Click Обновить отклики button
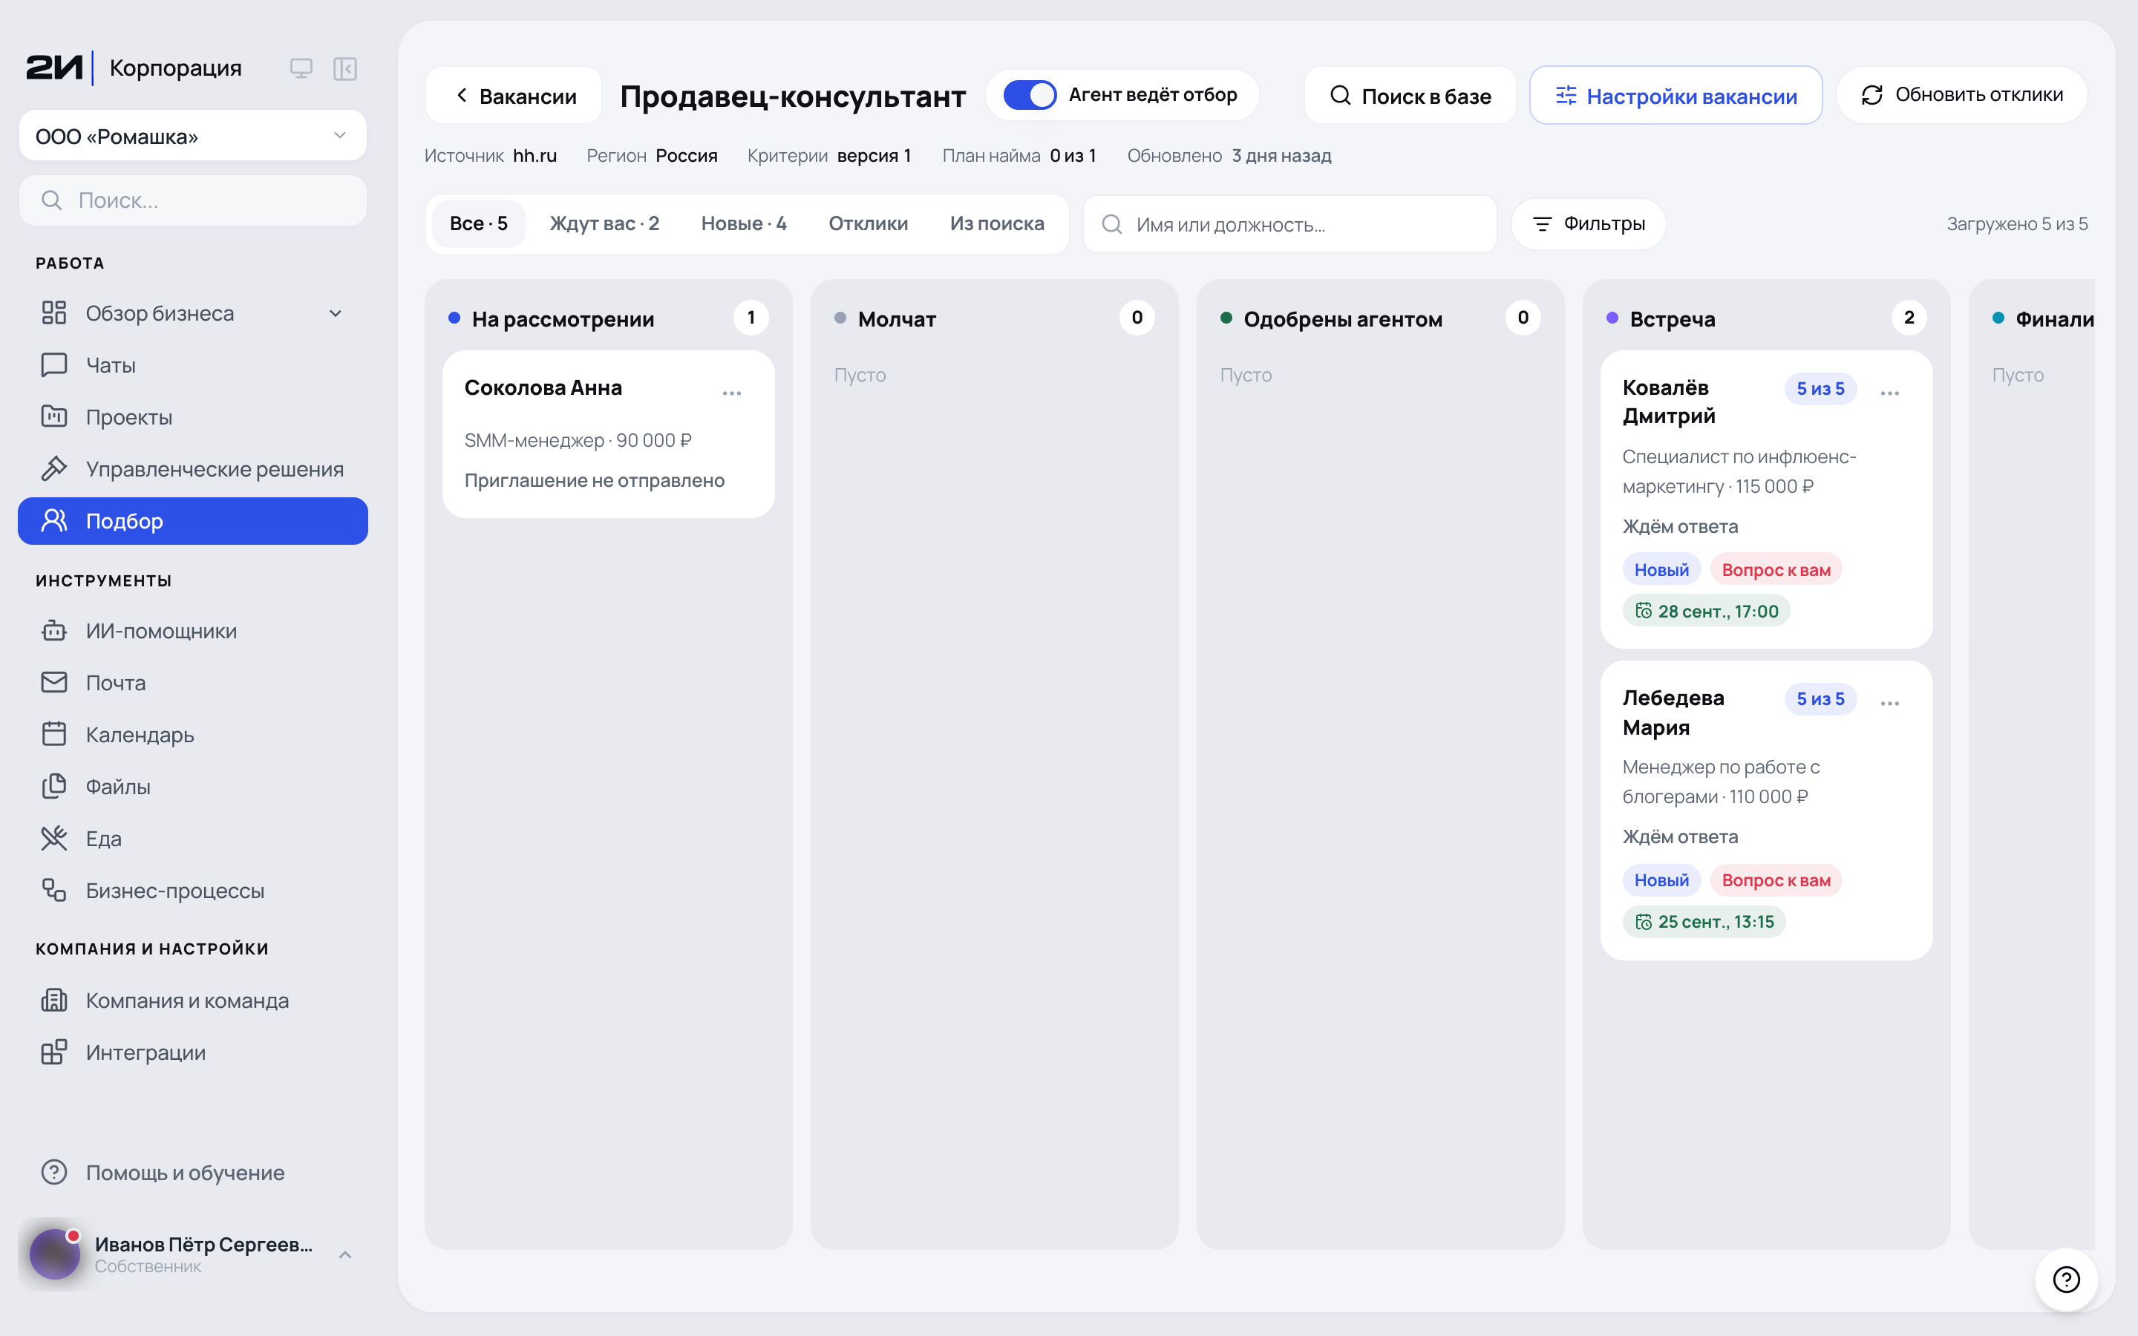The image size is (2138, 1336). pos(1961,96)
